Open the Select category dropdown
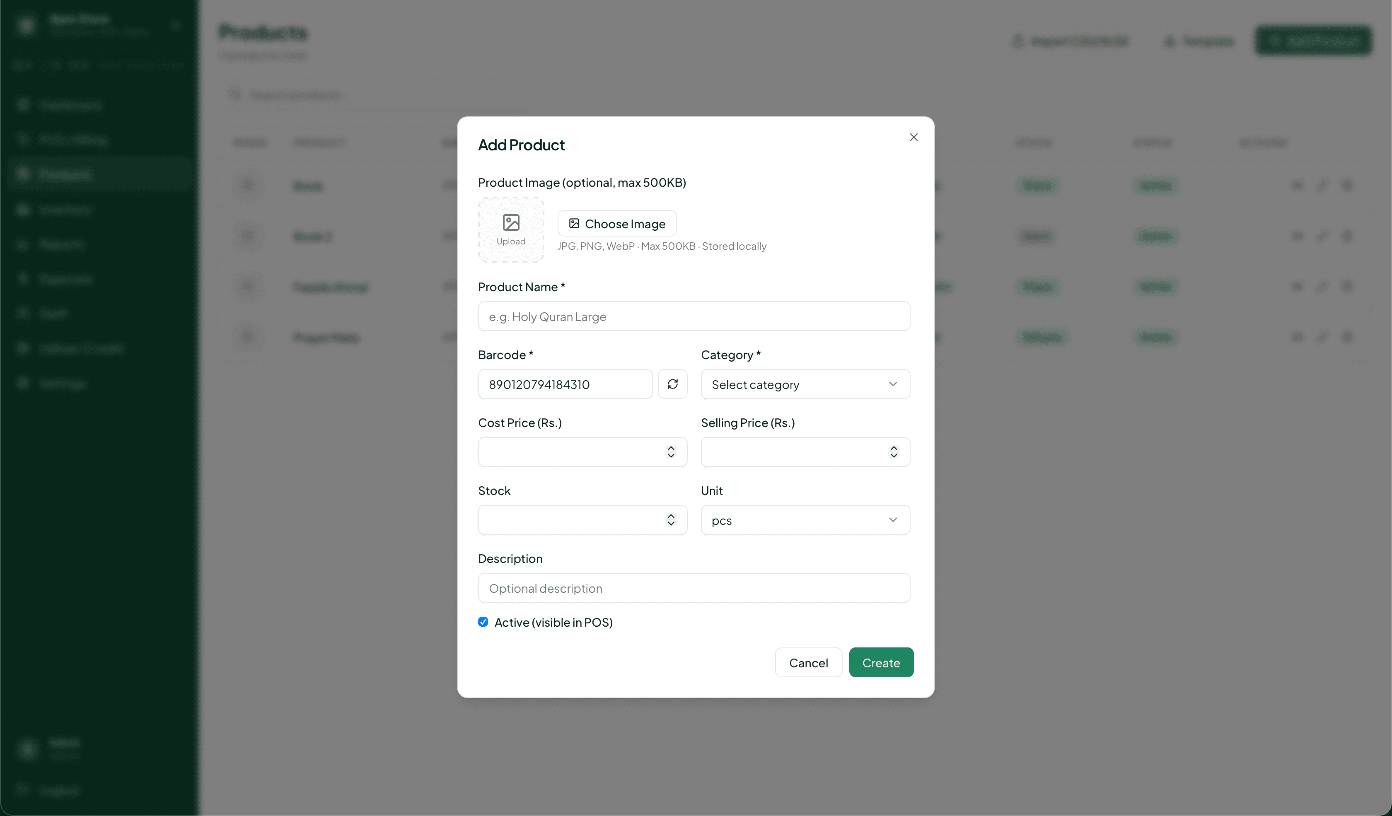This screenshot has height=816, width=1392. (x=804, y=384)
